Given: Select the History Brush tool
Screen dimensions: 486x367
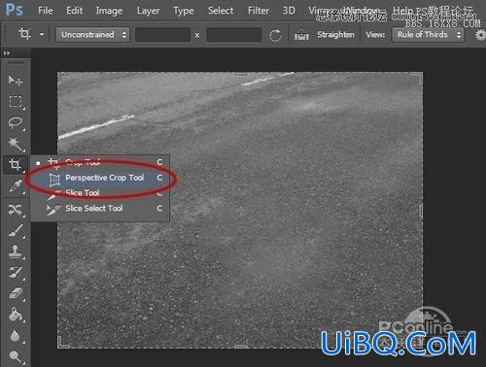Looking at the screenshot, I should pyautogui.click(x=15, y=273).
